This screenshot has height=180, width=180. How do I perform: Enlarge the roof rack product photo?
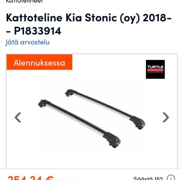[x=92, y=118]
